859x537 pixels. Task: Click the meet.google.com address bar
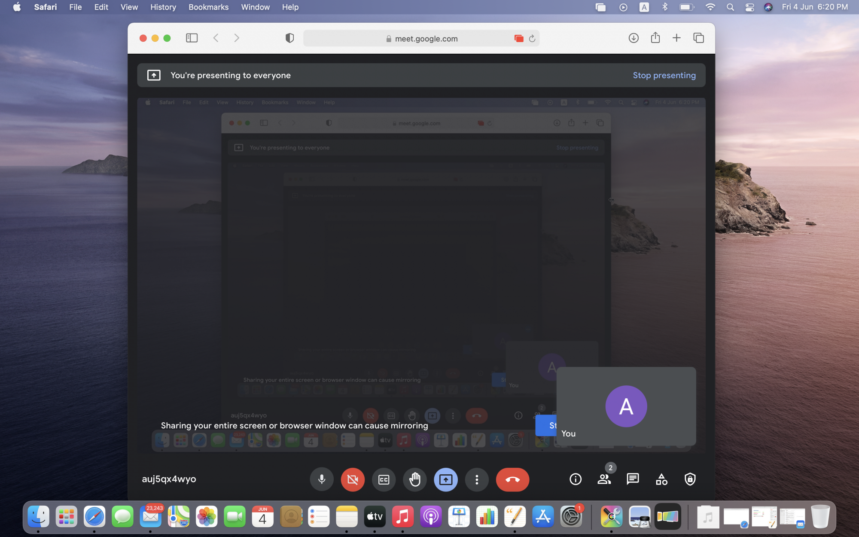425,39
